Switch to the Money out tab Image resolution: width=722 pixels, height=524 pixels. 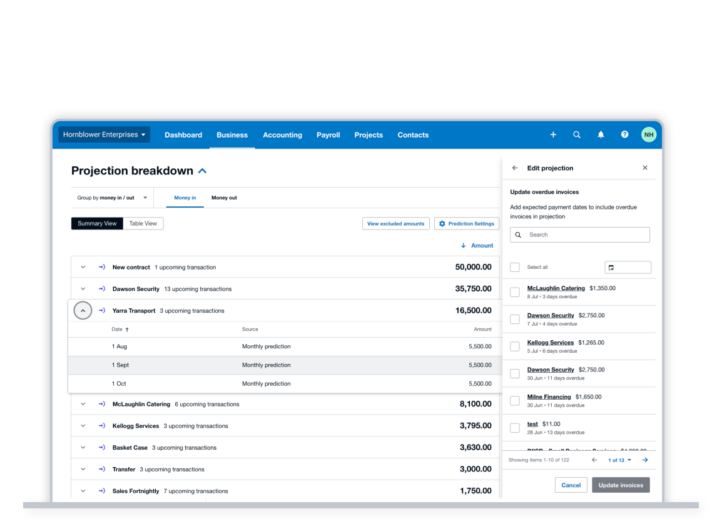[224, 197]
